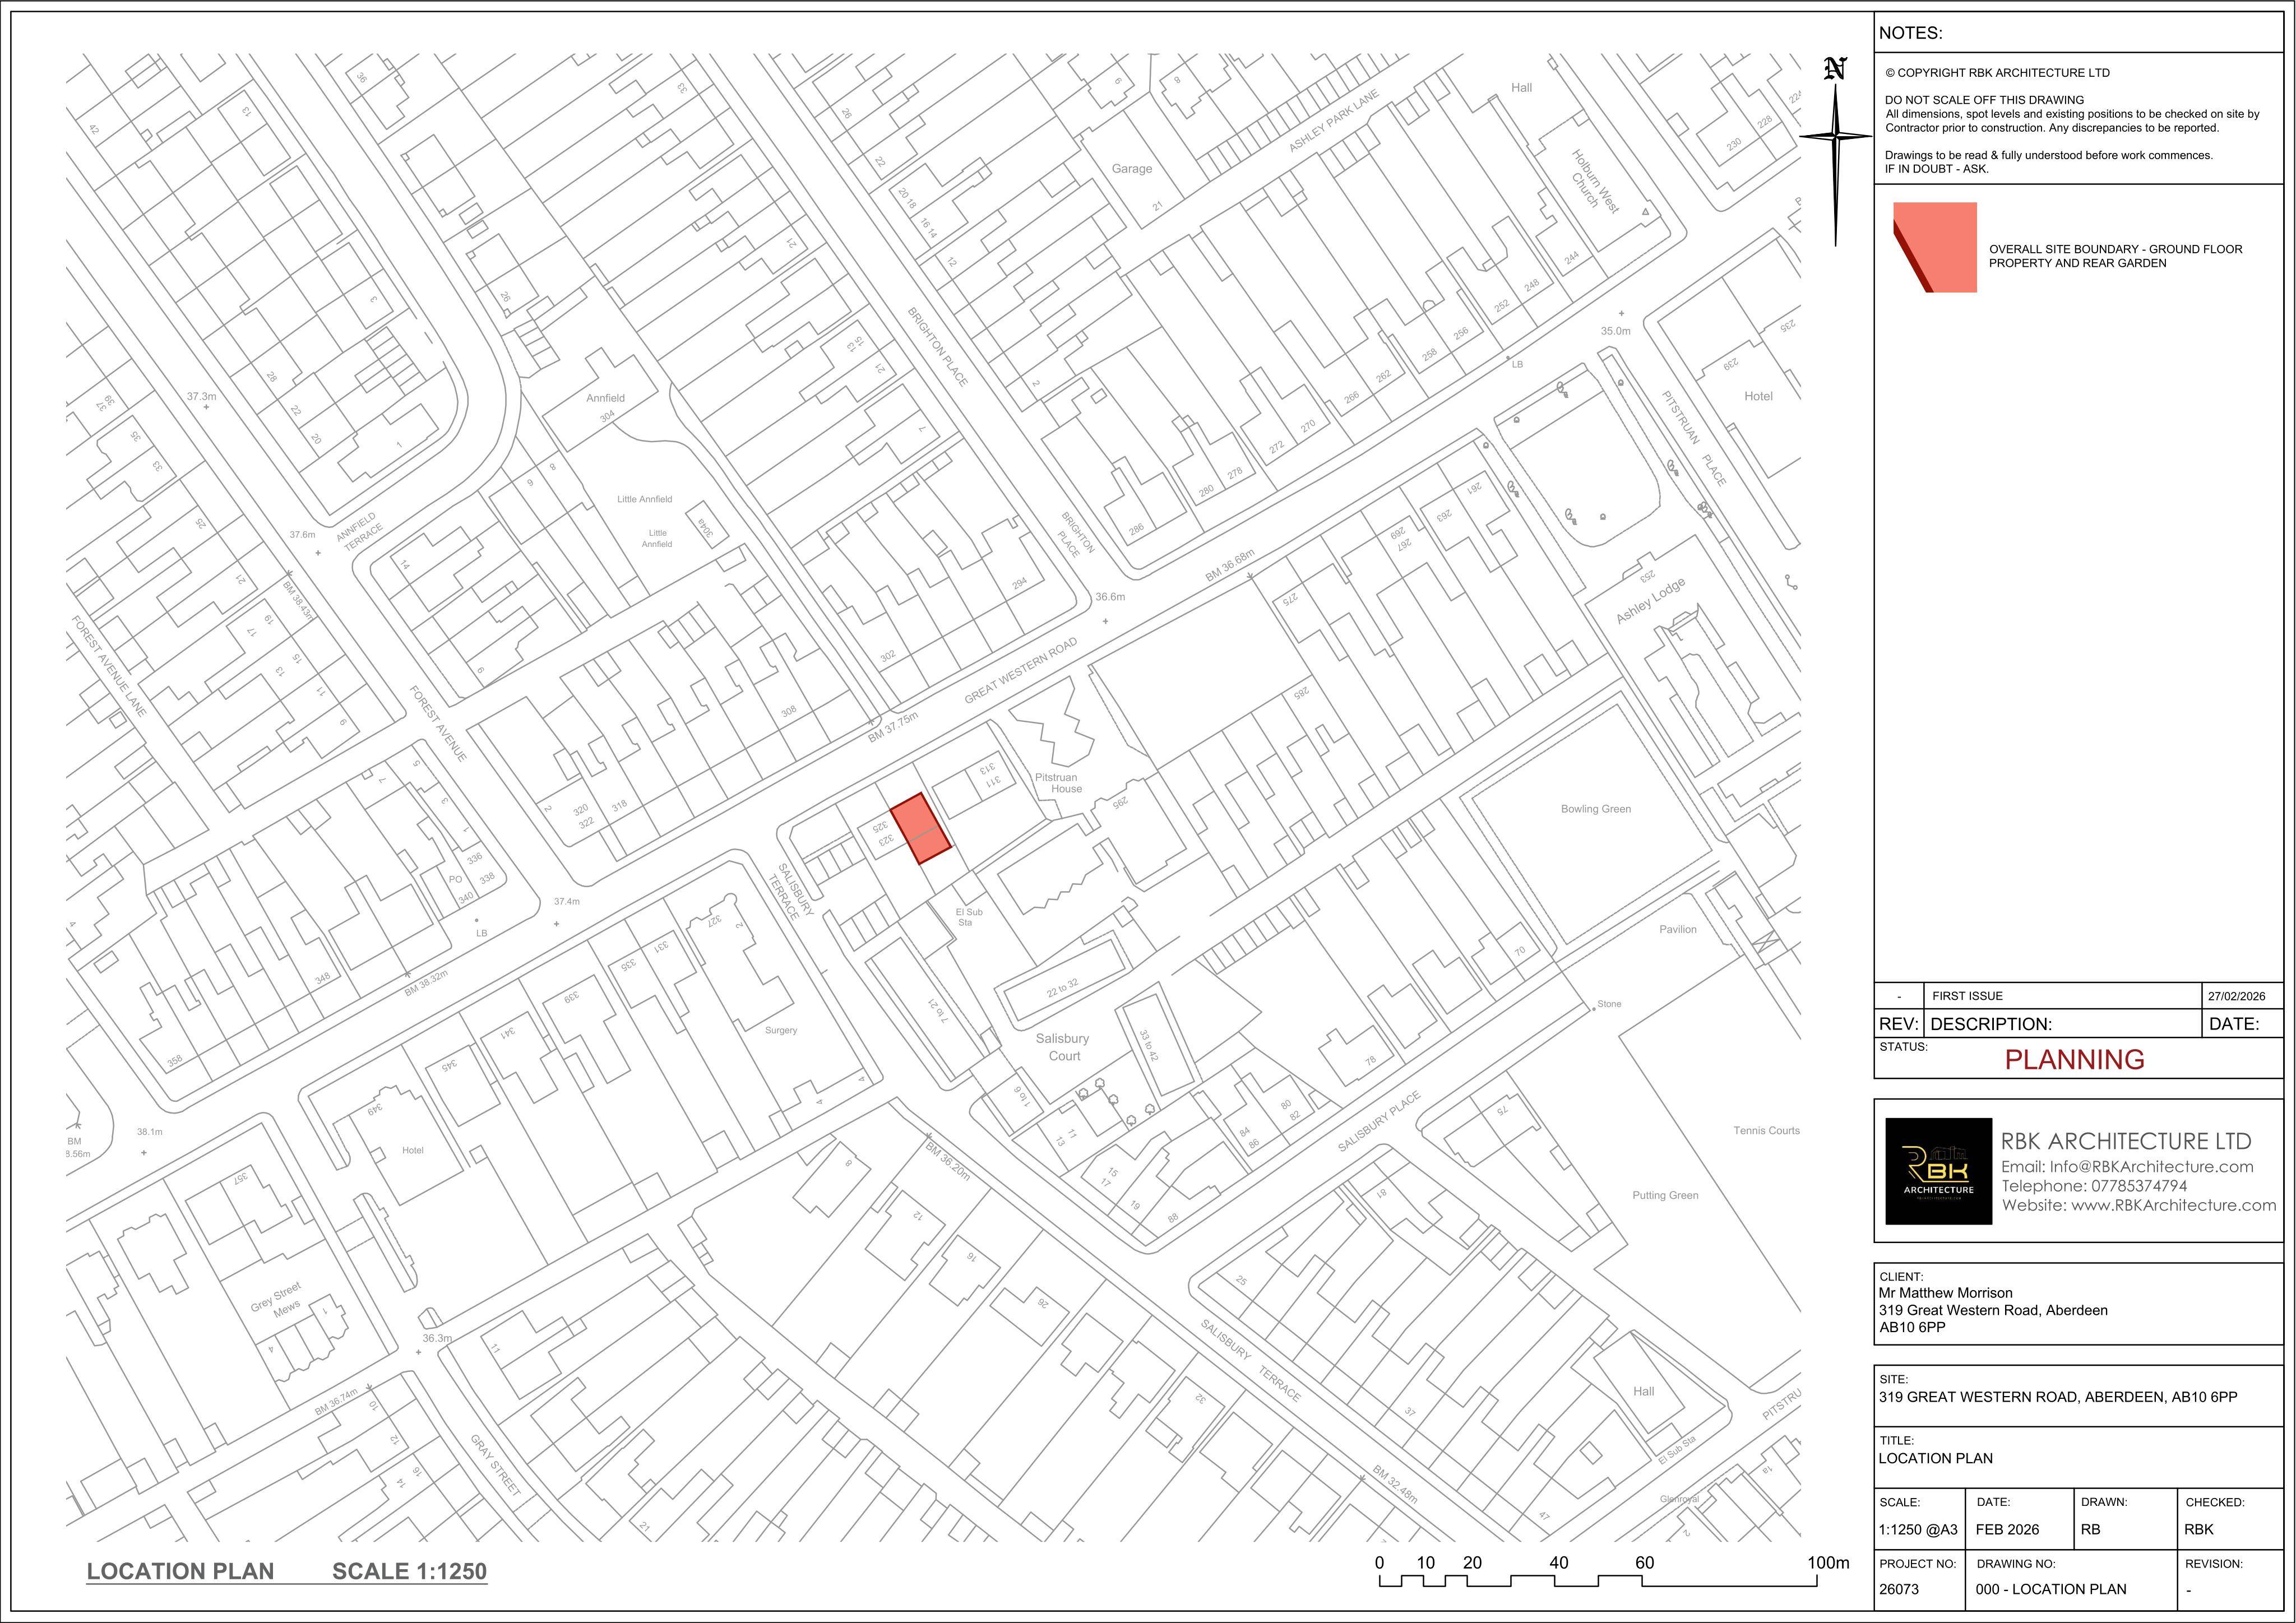
Task: Click the GREAT WESTERN ROAD street label
Action: click(x=1021, y=670)
